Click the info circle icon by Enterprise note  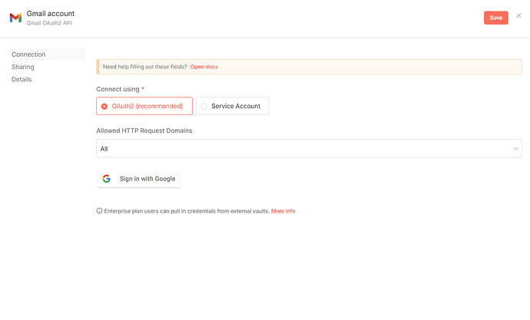[99, 211]
